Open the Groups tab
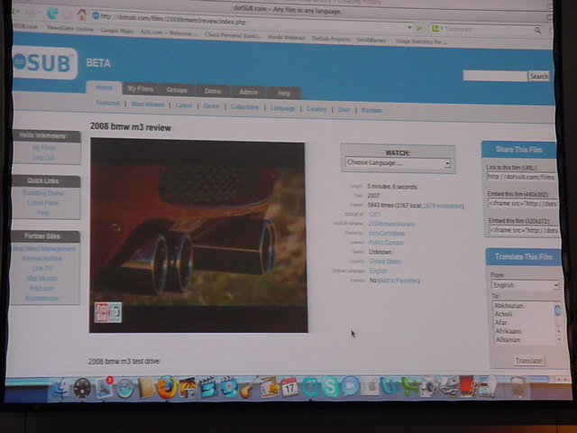Viewport: 577px width, 433px height. 177,90
